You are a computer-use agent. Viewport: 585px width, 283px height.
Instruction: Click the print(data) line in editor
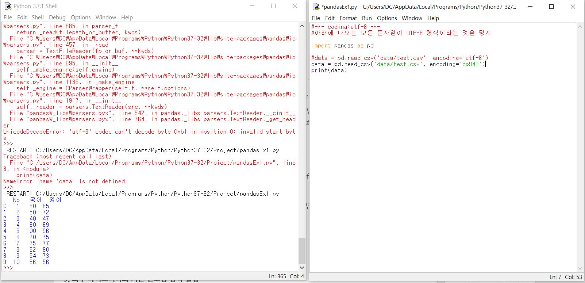329,70
